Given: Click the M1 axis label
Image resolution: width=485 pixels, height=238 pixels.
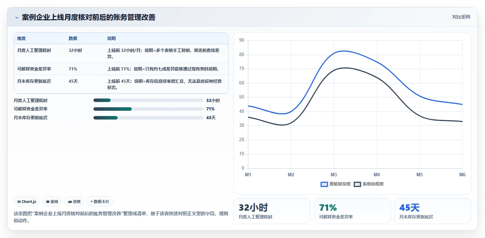Looking at the screenshot, I should [x=248, y=175].
